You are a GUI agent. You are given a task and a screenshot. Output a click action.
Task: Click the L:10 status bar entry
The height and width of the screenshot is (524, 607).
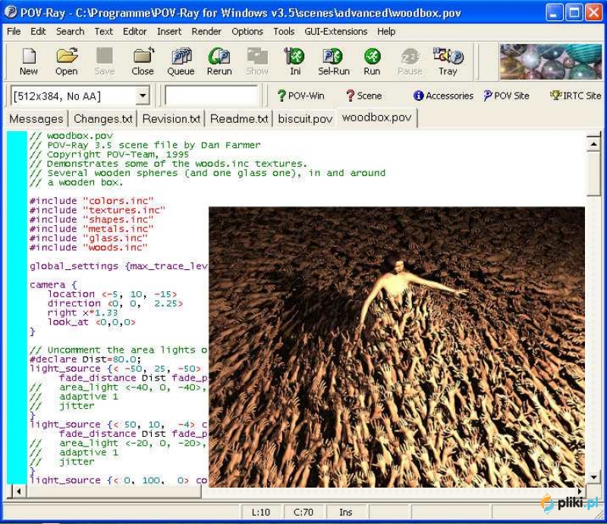tap(260, 512)
